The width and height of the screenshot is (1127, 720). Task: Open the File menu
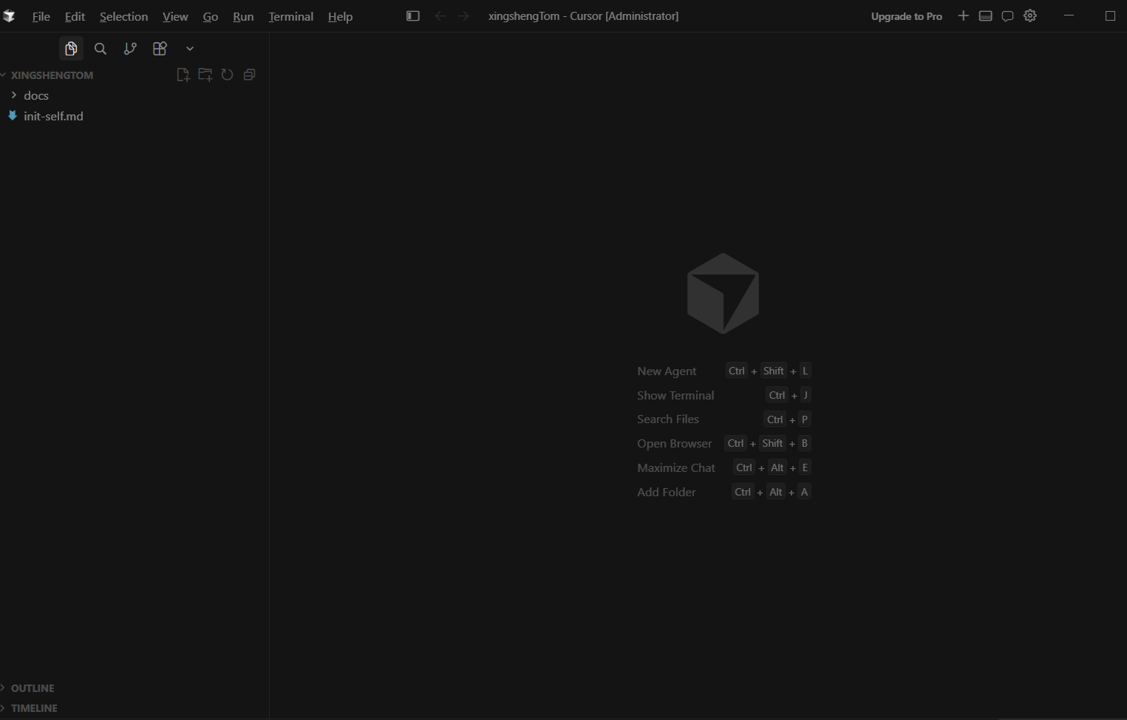41,16
